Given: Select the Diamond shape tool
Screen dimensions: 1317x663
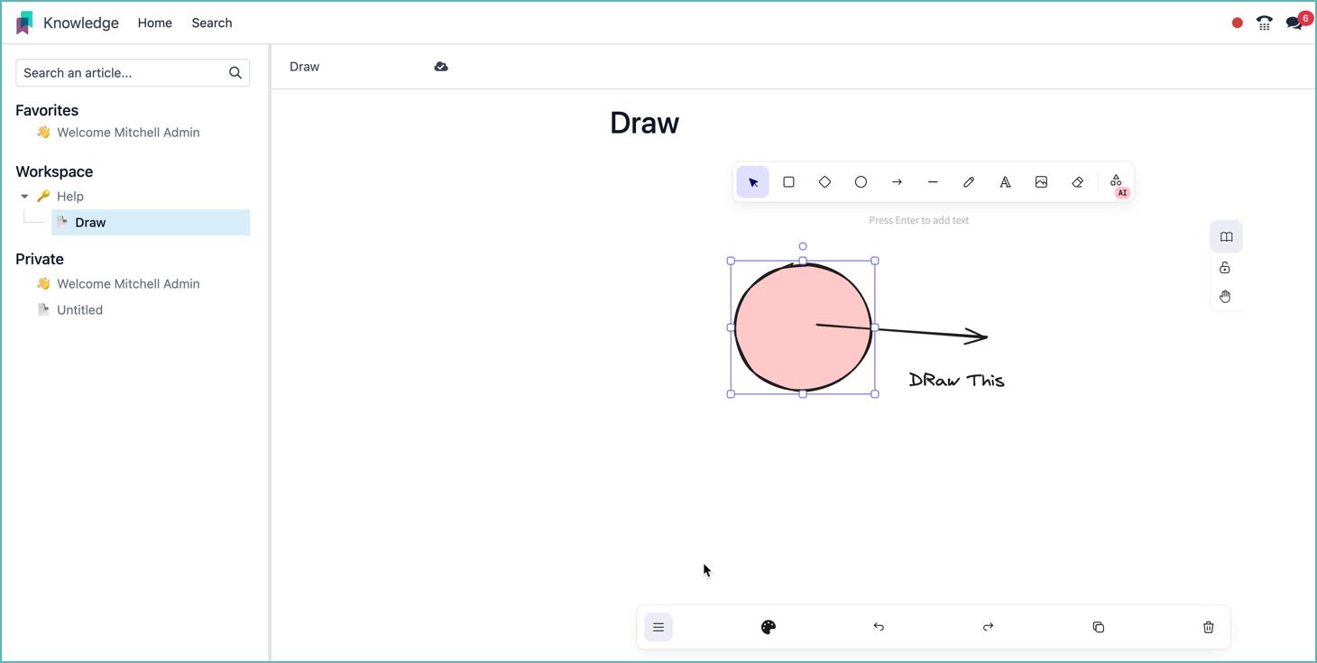Looking at the screenshot, I should (824, 181).
